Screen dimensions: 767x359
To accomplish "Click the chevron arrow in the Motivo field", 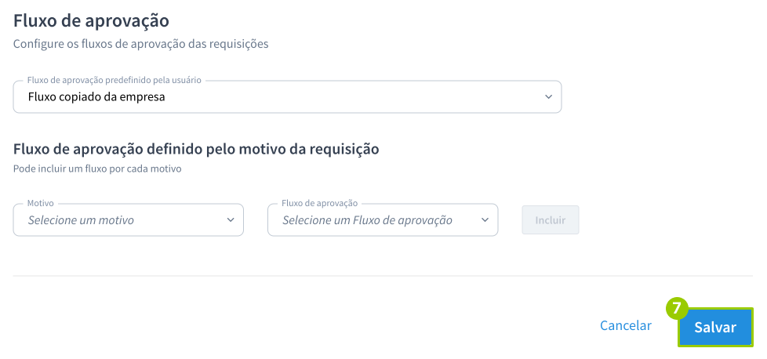I will (x=231, y=220).
